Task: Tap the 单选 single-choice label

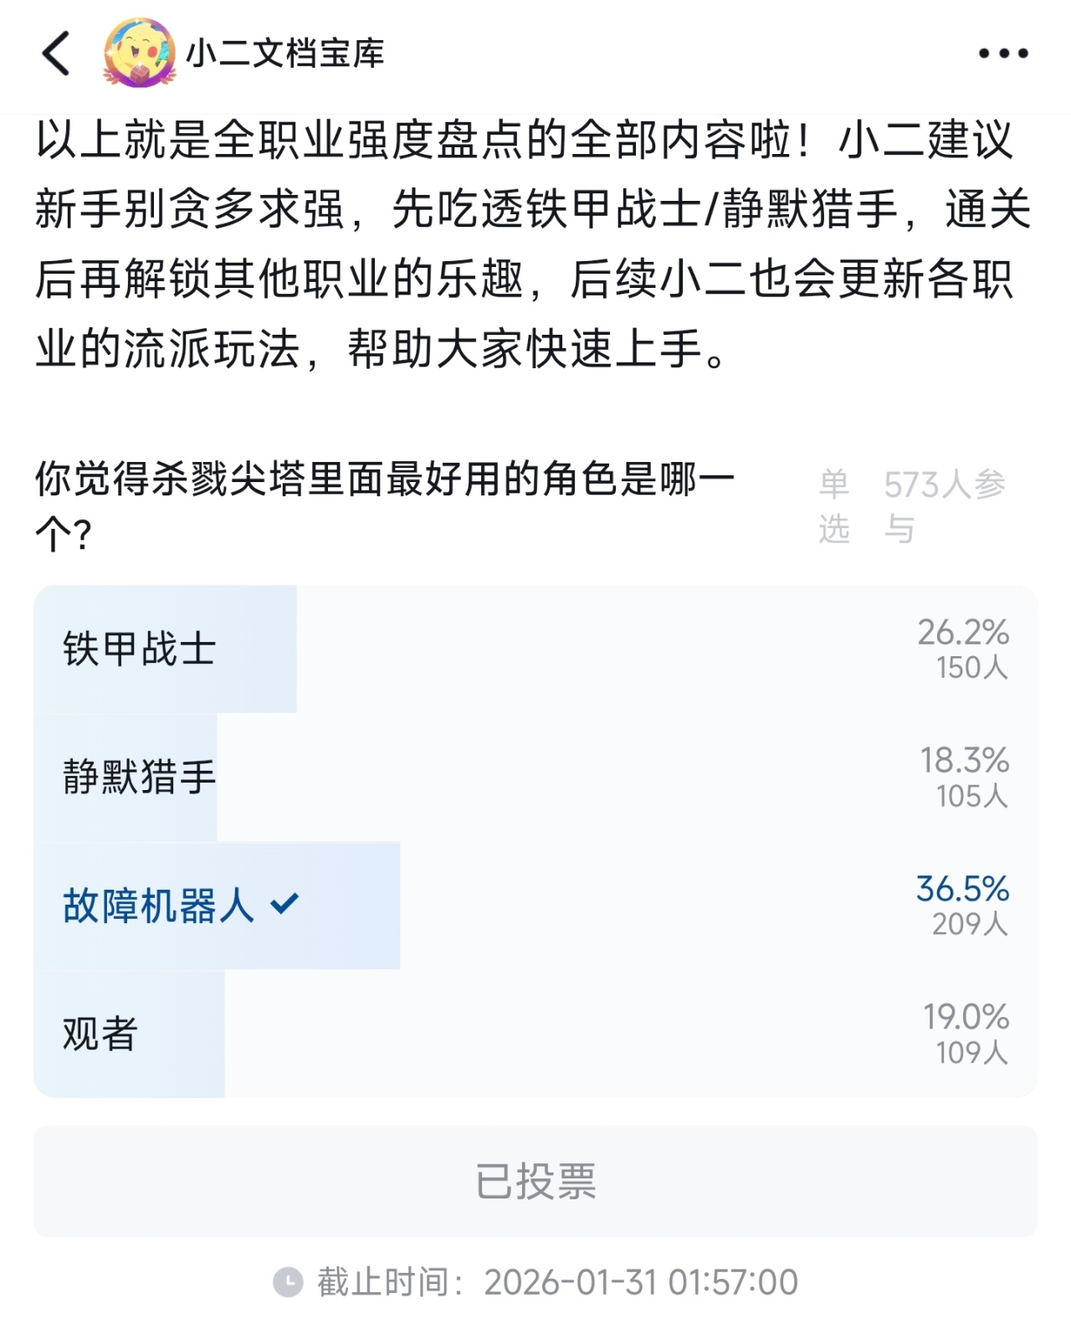Action: coord(834,506)
